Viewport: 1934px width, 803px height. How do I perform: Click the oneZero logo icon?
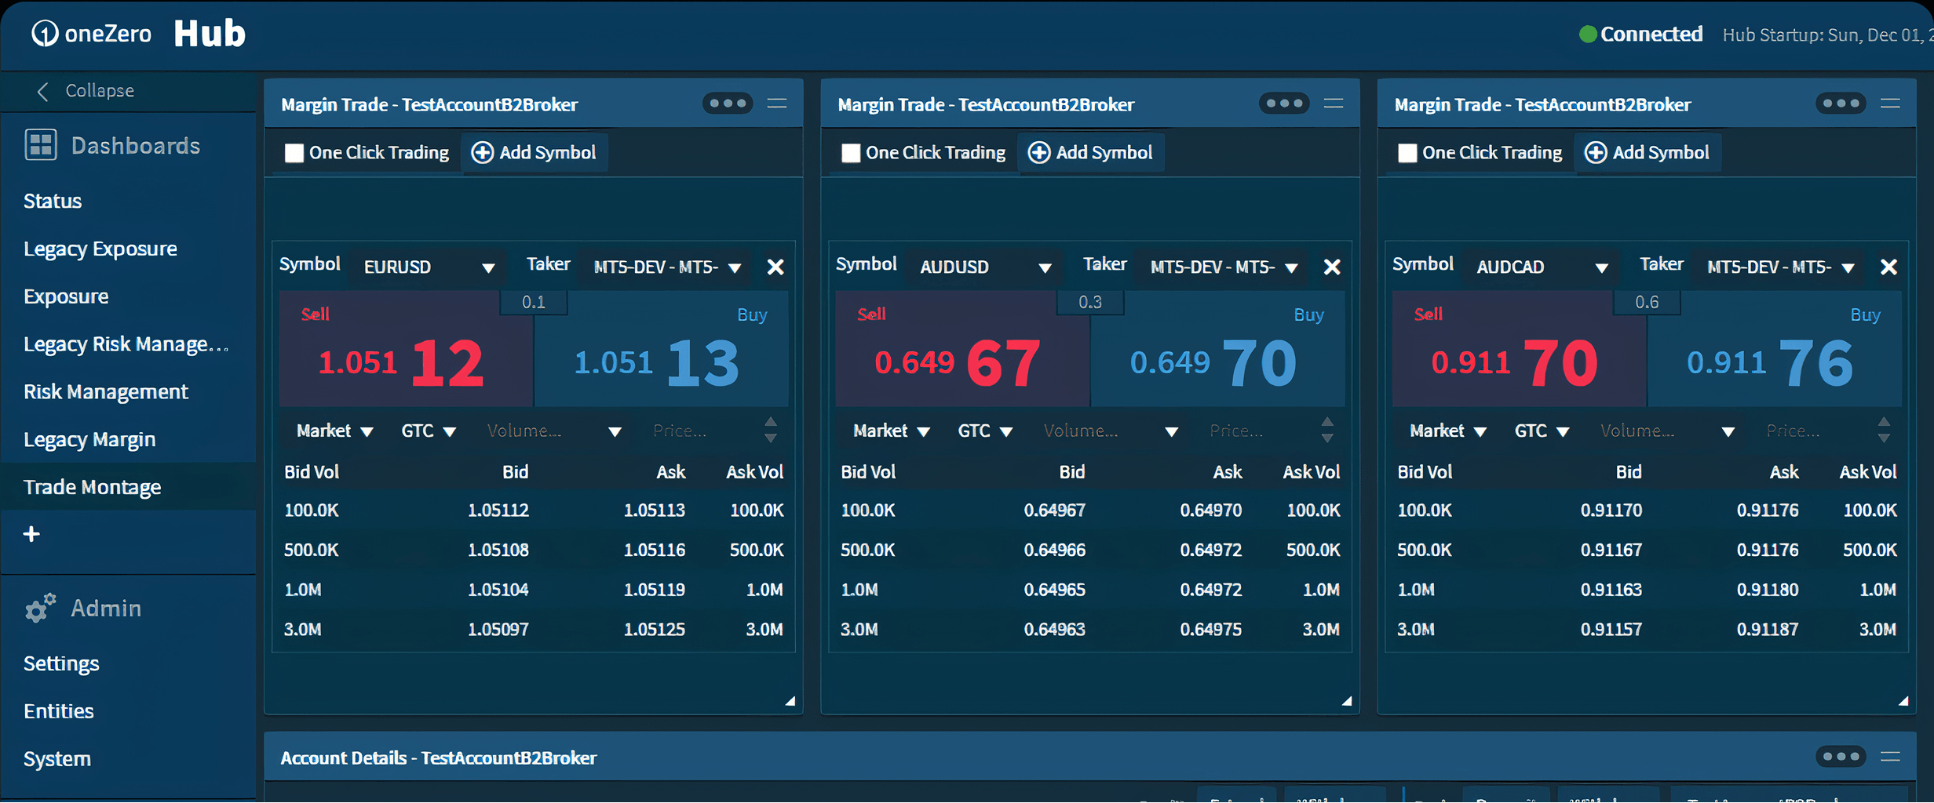[45, 34]
